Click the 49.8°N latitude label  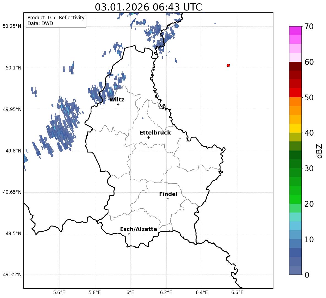pos(13,151)
